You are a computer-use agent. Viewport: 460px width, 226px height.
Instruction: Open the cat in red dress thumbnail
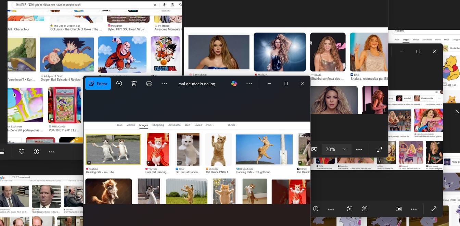[158, 149]
